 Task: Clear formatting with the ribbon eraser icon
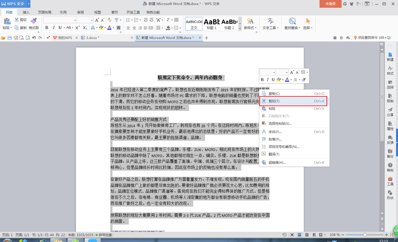tap(110, 20)
